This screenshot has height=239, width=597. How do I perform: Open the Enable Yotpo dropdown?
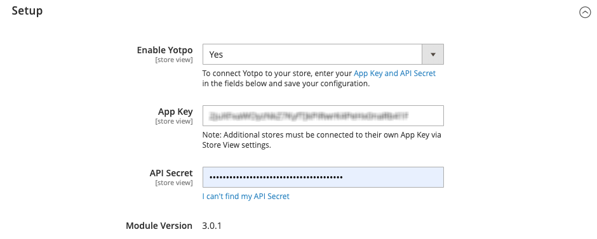[323, 55]
